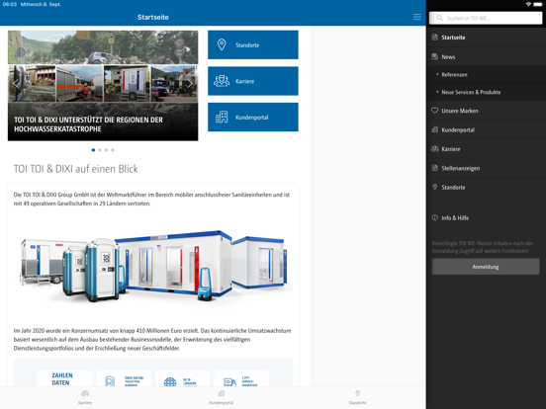Click the Startseite document icon in sidebar

[434, 38]
